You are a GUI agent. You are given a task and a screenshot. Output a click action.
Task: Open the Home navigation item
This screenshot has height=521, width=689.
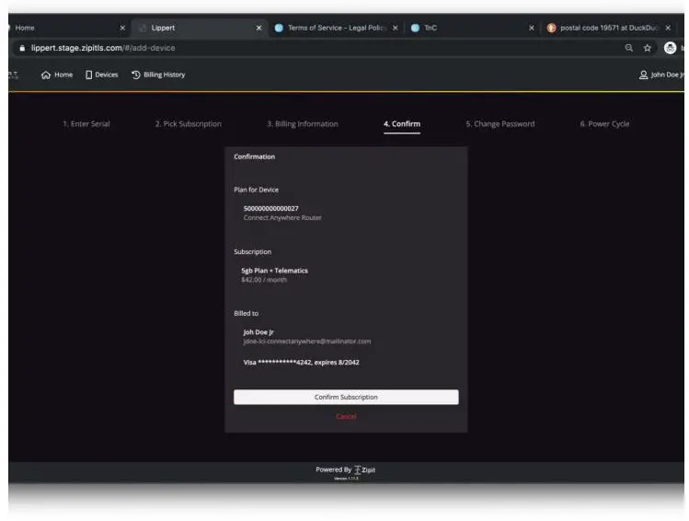[x=57, y=75]
